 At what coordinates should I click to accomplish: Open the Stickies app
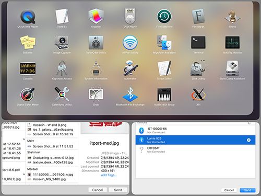click(x=28, y=42)
